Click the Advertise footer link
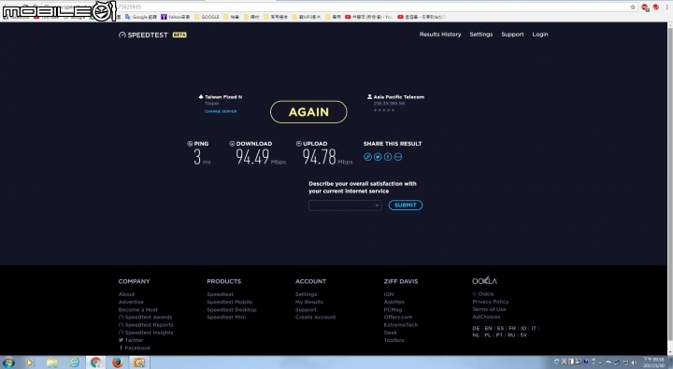 pos(131,302)
